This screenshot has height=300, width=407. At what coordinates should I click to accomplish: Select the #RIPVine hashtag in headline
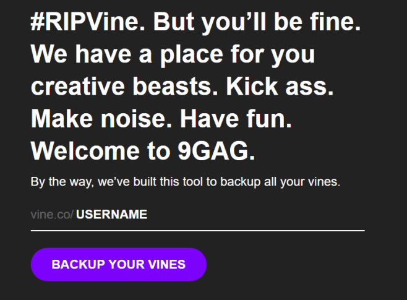point(88,22)
